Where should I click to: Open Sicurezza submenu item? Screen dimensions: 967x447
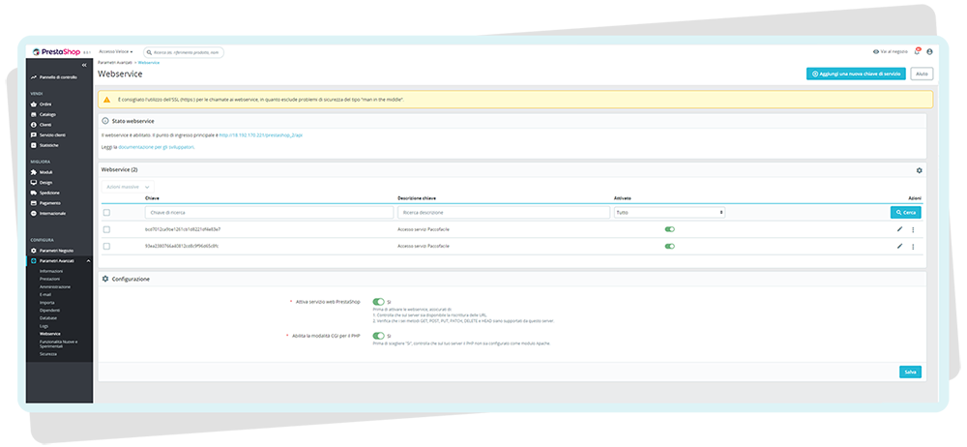point(48,354)
